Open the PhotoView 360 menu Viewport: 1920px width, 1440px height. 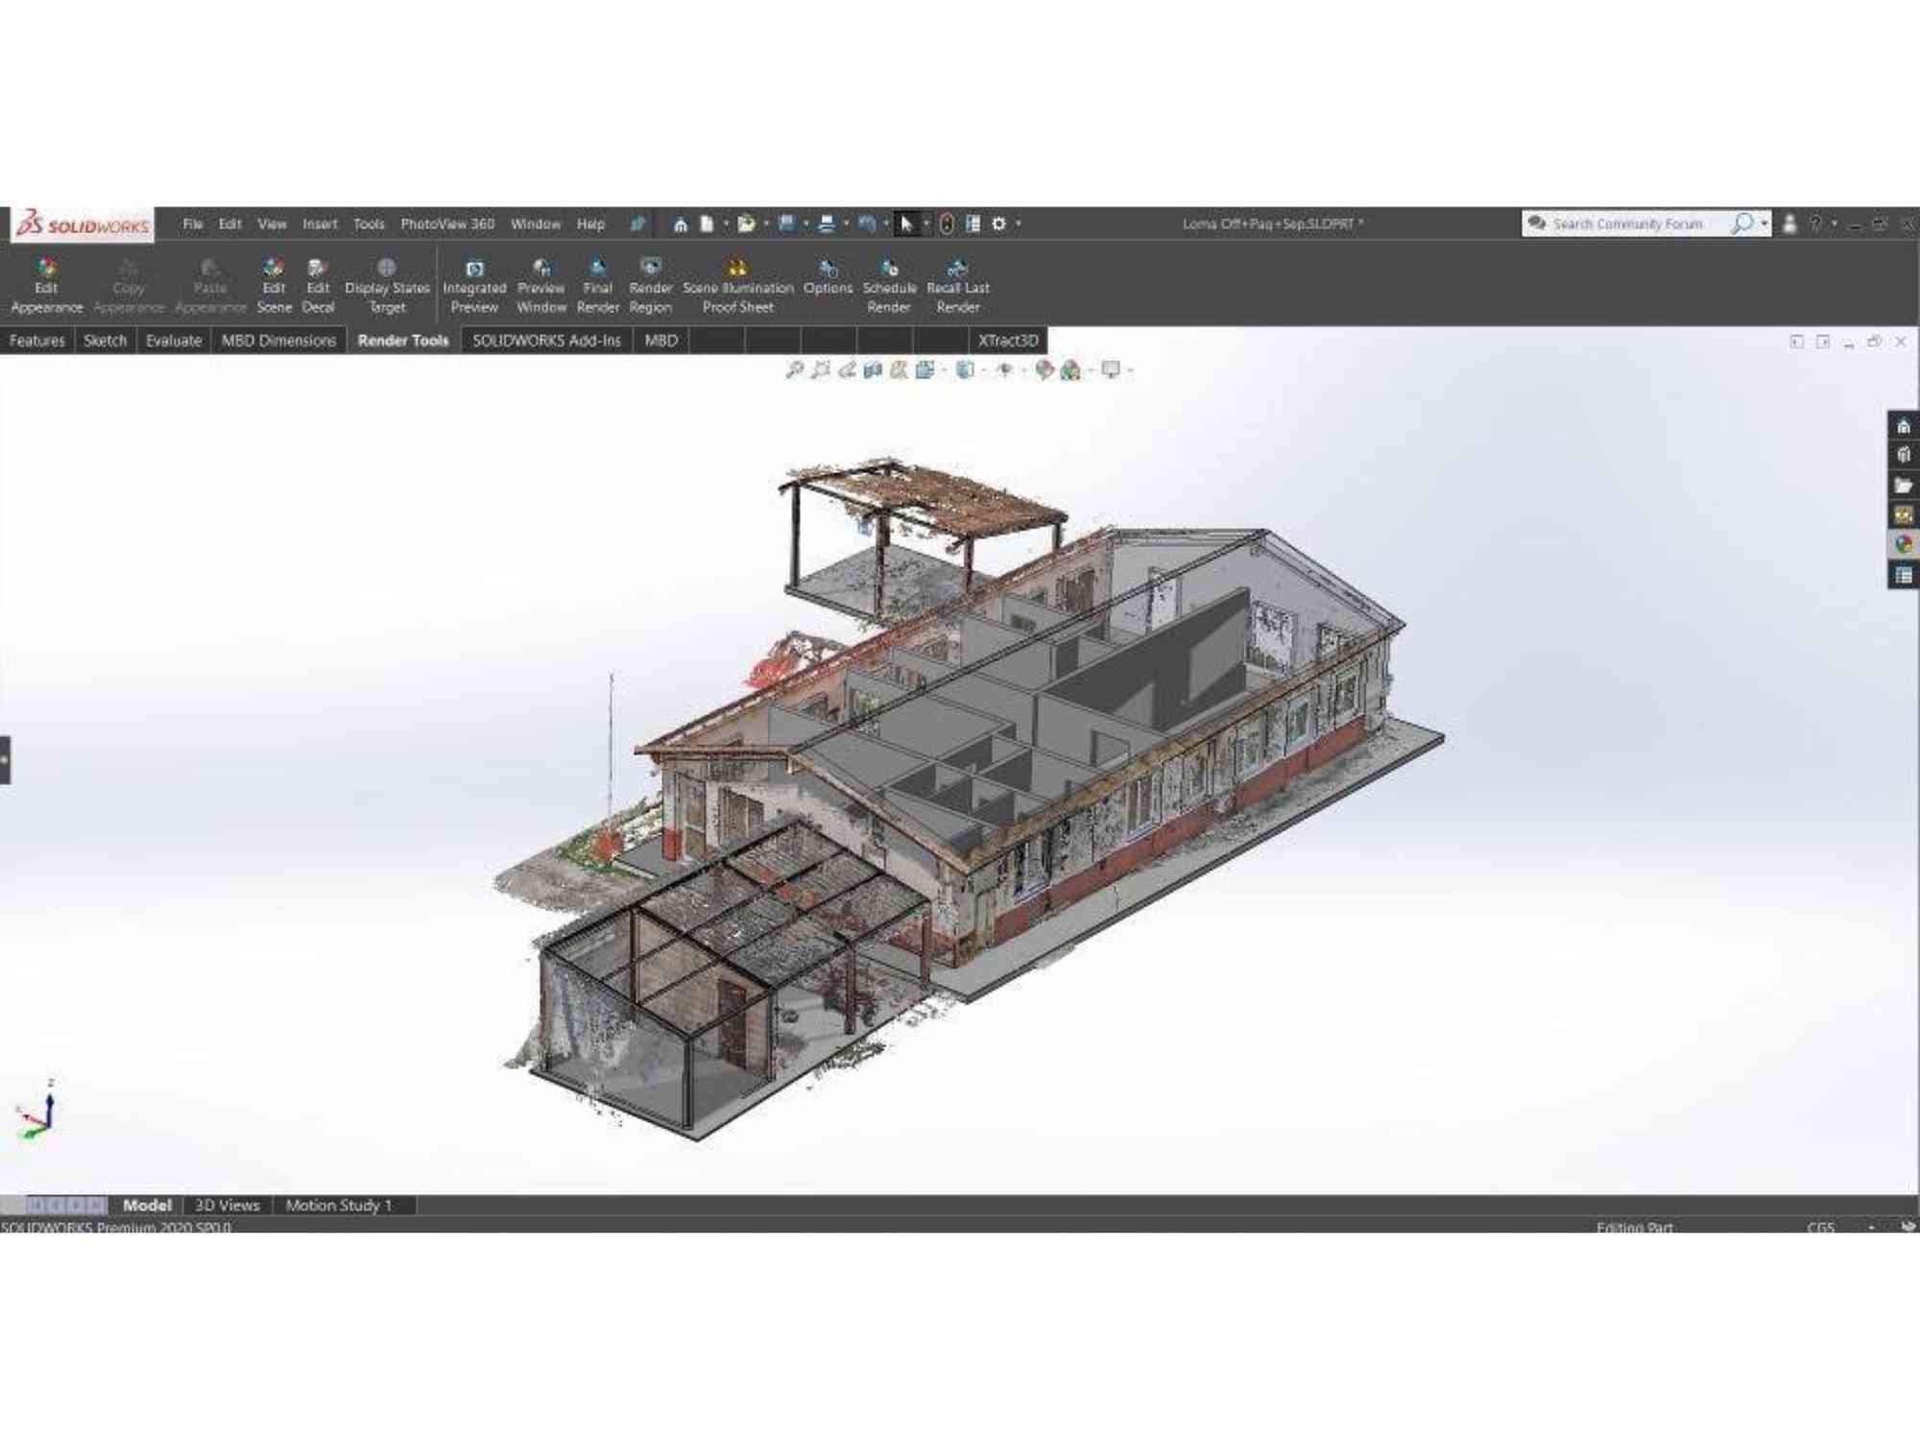tap(447, 224)
